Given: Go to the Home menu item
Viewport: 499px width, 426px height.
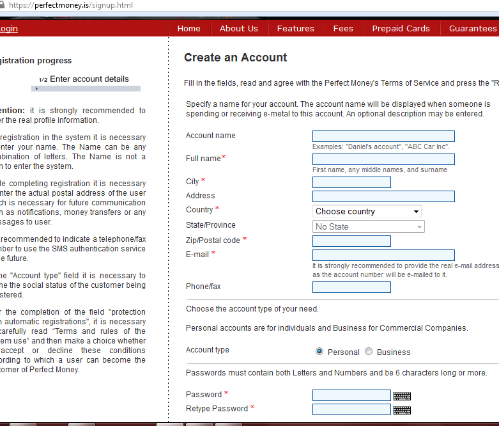Looking at the screenshot, I should coord(188,28).
